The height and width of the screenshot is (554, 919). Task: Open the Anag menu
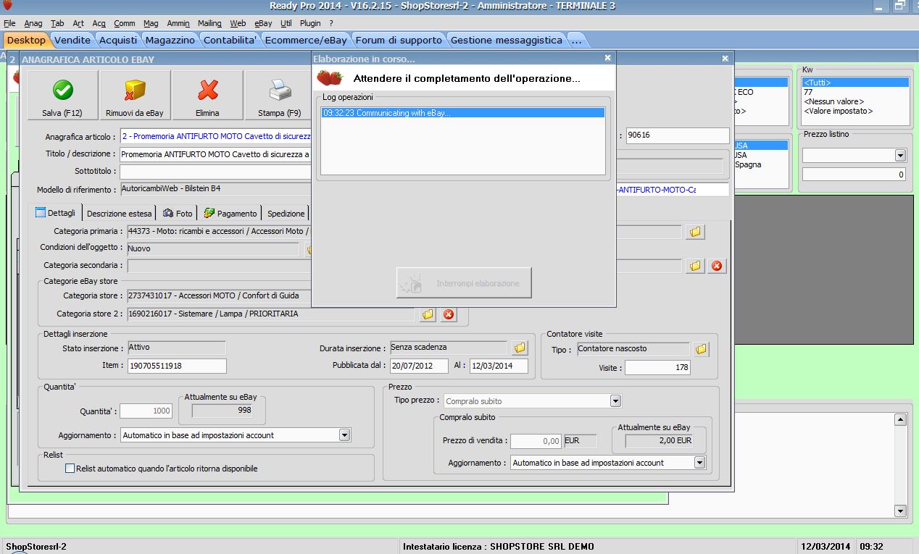pyautogui.click(x=33, y=23)
